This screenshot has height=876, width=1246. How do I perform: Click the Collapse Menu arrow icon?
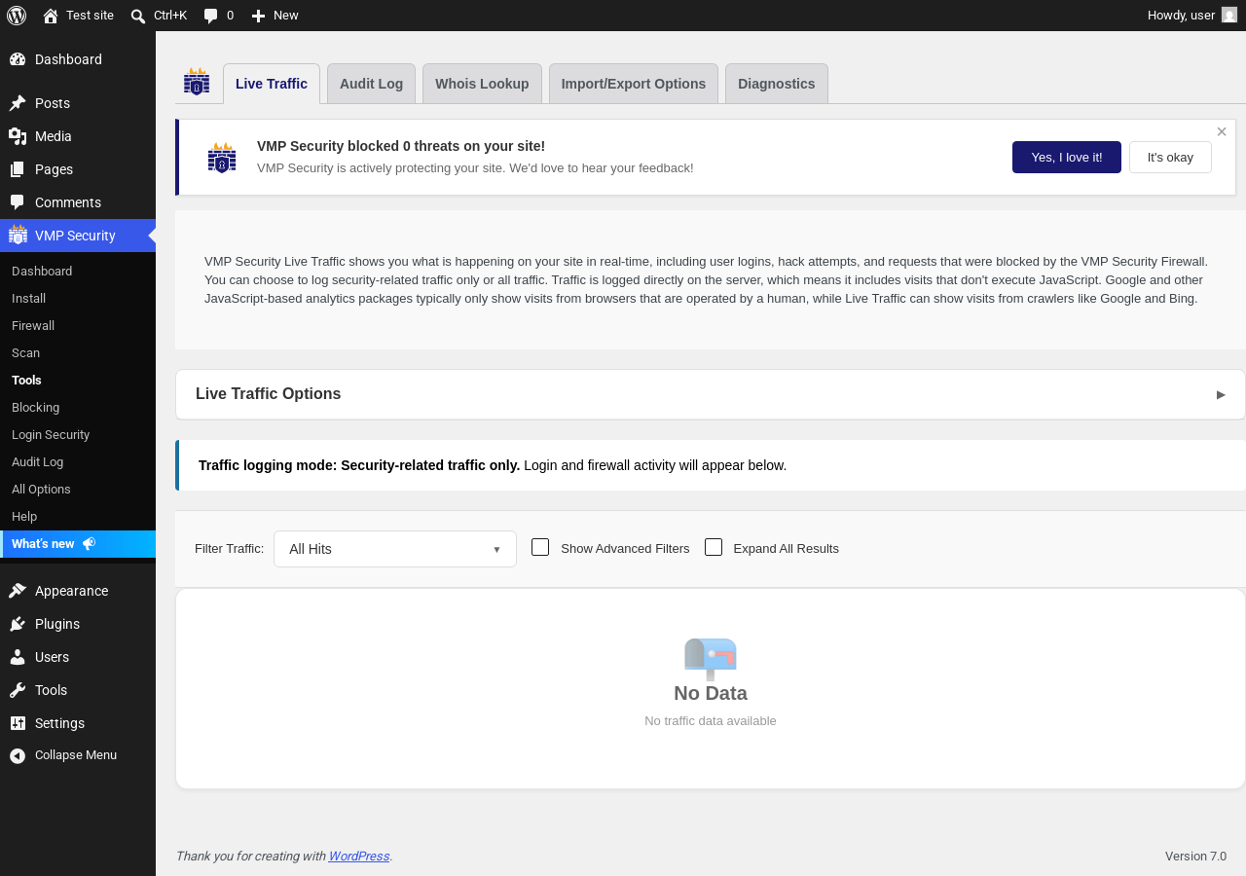point(18,755)
